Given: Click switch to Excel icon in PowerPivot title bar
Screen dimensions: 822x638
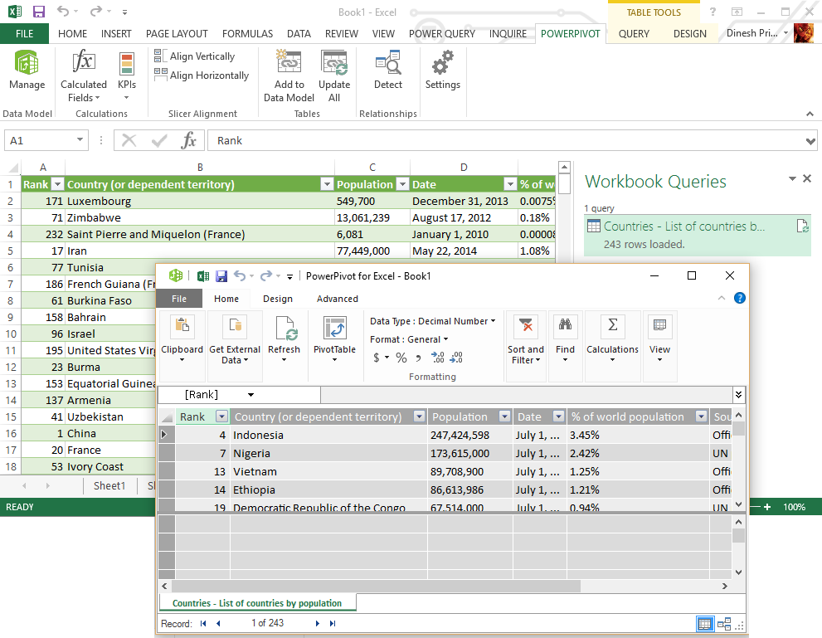Looking at the screenshot, I should [203, 275].
